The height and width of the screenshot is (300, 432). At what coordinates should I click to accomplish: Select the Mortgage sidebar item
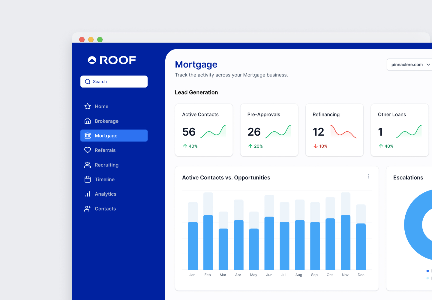tap(114, 136)
